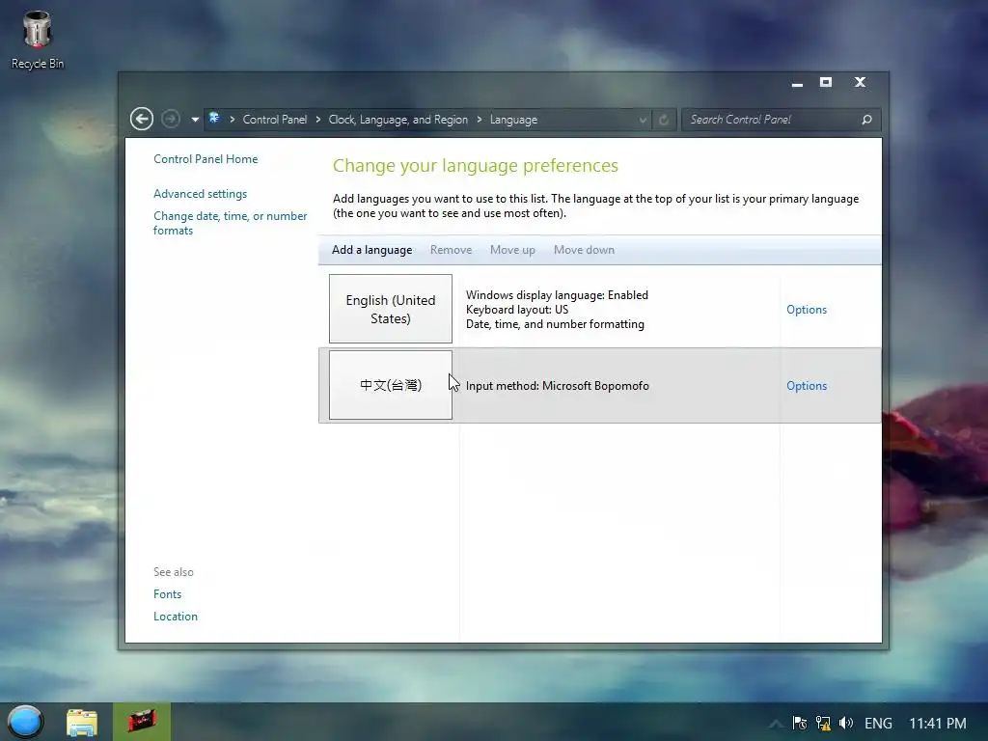This screenshot has width=988, height=741.
Task: Open the volume speaker tray icon
Action: click(x=846, y=723)
